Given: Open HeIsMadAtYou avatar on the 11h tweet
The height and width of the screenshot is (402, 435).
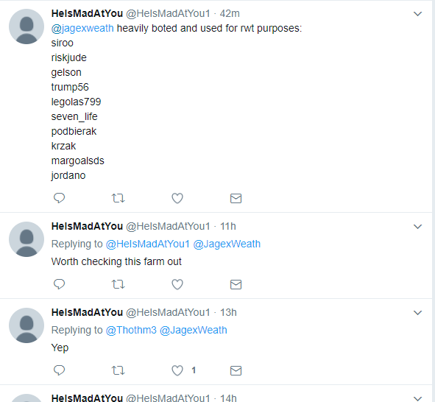Looking at the screenshot, I should (26, 239).
